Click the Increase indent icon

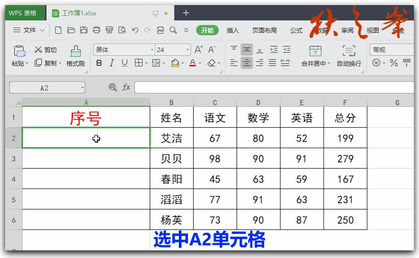tap(287, 50)
